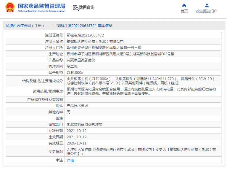
Task: Open the 数据查询 search icon
Action: (x=76, y=8)
